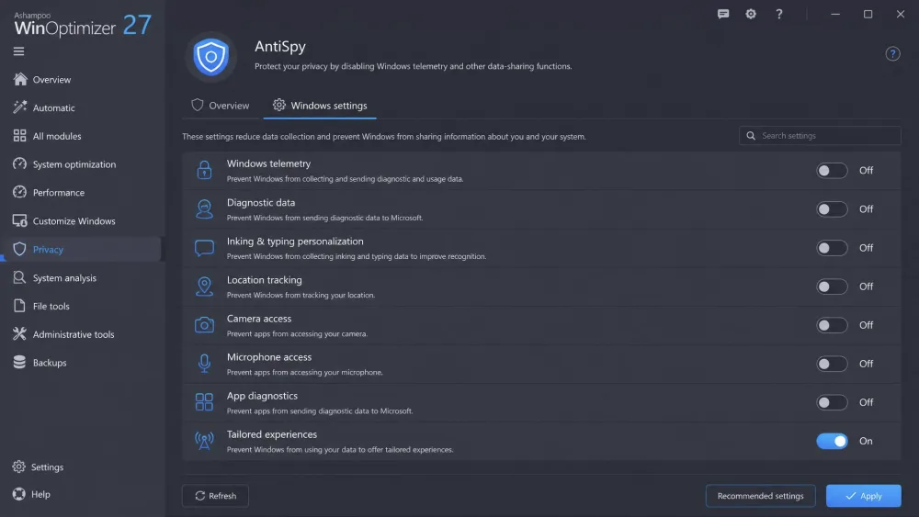Click the question mark icon in title bar
This screenshot has width=919, height=517.
(x=779, y=14)
